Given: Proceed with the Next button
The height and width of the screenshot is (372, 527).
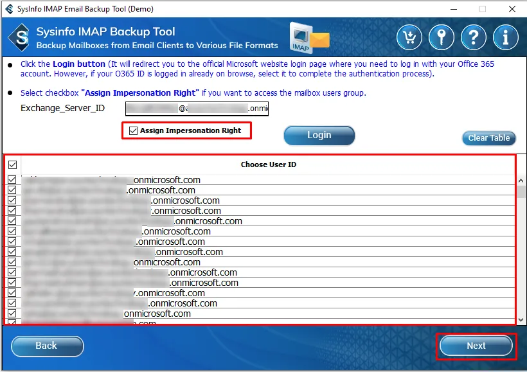Looking at the screenshot, I should pos(476,346).
